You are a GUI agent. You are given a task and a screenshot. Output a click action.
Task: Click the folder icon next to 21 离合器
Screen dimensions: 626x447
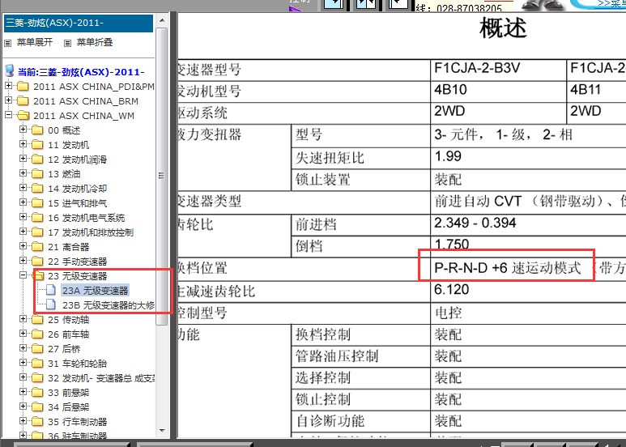(37, 247)
